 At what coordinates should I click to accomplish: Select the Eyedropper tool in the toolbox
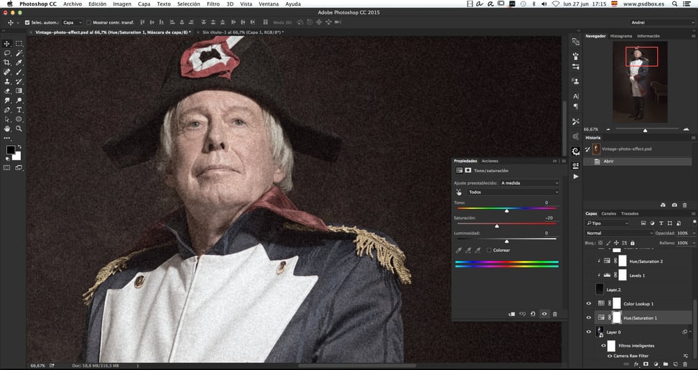[19, 62]
